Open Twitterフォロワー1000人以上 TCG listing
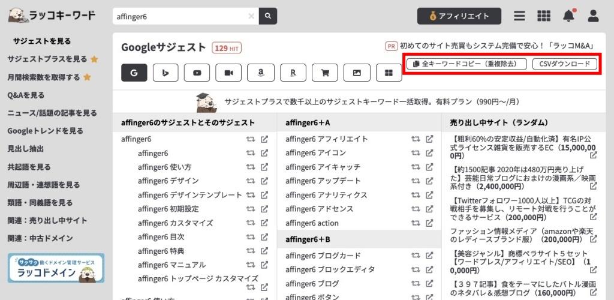Screen dimensions: 614x300 pyautogui.click(x=523, y=209)
